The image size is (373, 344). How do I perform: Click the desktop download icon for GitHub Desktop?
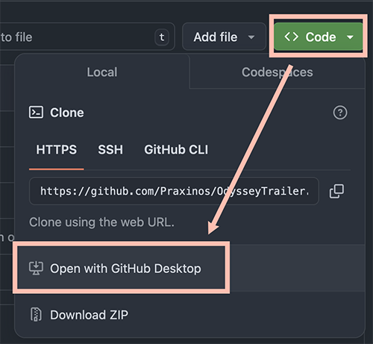click(36, 268)
